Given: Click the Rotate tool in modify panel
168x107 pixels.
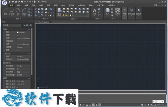Looking at the screenshot, I should click(39, 15).
